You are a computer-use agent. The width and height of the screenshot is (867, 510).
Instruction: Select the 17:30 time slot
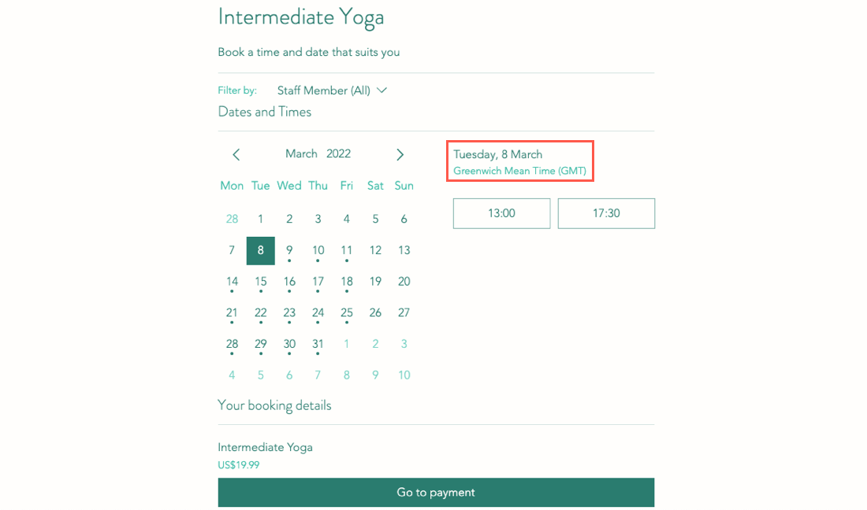click(606, 213)
